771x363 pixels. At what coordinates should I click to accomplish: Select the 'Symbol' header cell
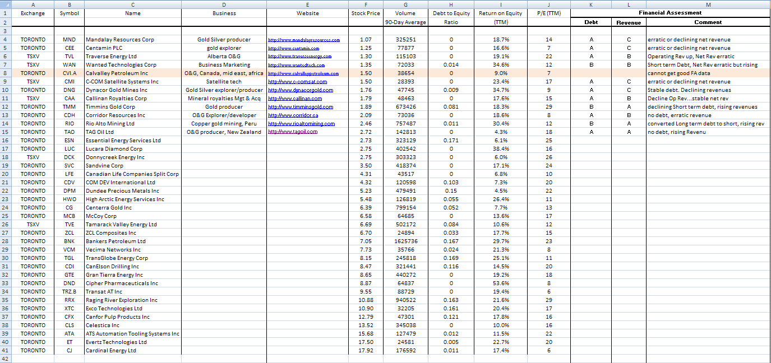70,13
